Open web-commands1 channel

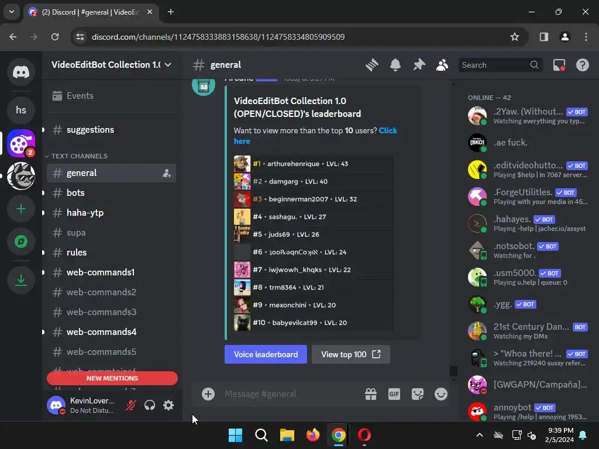(x=112, y=272)
